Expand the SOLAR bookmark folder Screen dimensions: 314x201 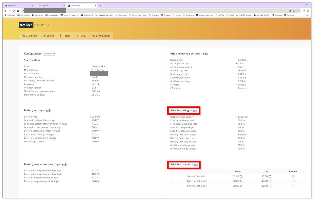tap(230, 15)
